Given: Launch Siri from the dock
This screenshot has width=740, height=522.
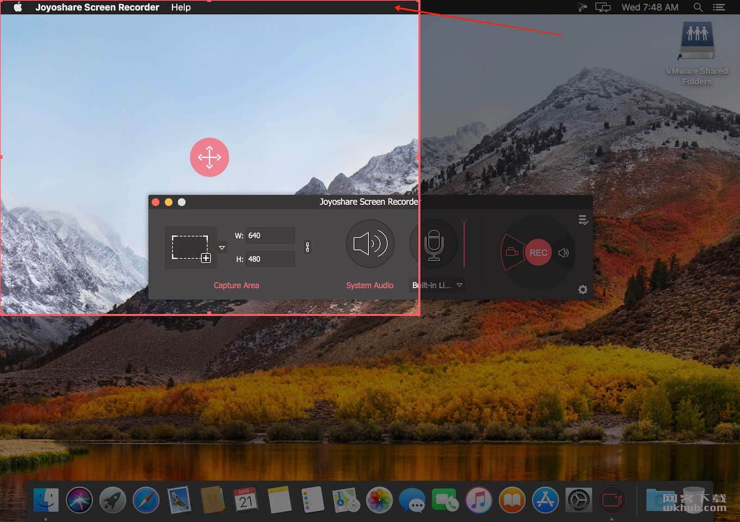Looking at the screenshot, I should [x=80, y=500].
